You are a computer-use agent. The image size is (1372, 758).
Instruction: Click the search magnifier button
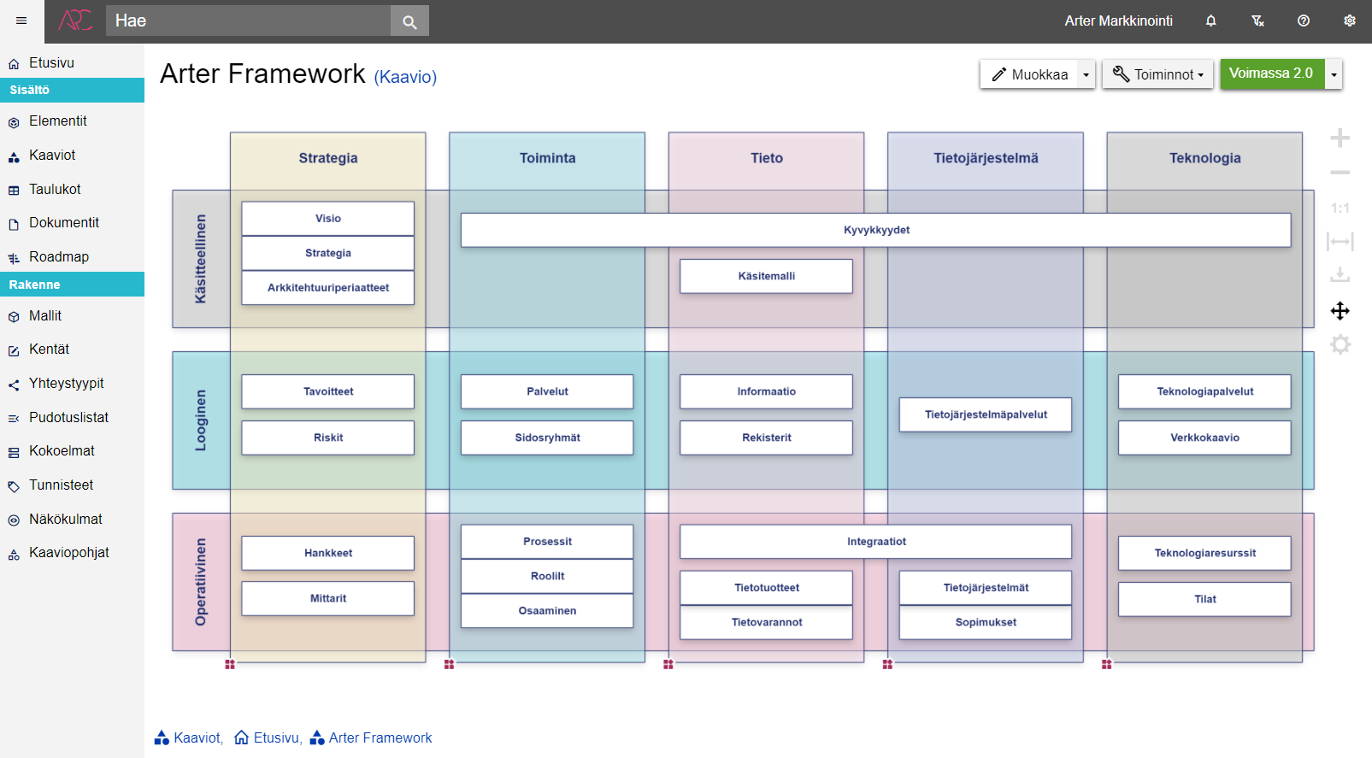coord(409,21)
